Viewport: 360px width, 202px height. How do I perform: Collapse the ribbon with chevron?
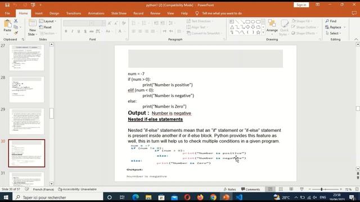click(x=356, y=39)
